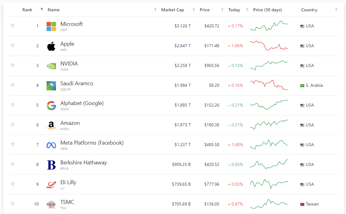The width and height of the screenshot is (346, 214).
Task: Click the Apple logo icon
Action: click(51, 46)
